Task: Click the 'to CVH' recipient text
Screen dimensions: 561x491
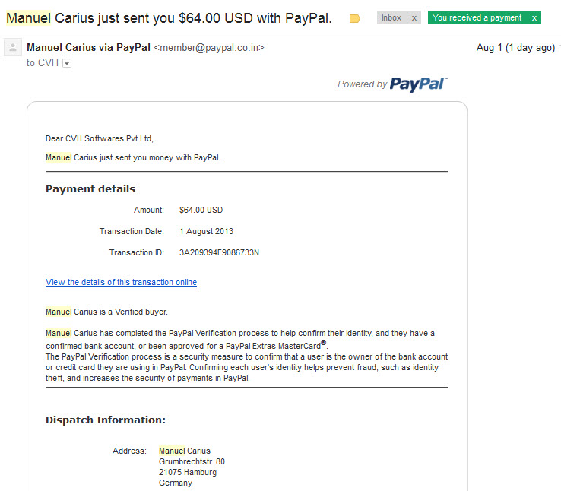Action: (x=43, y=63)
